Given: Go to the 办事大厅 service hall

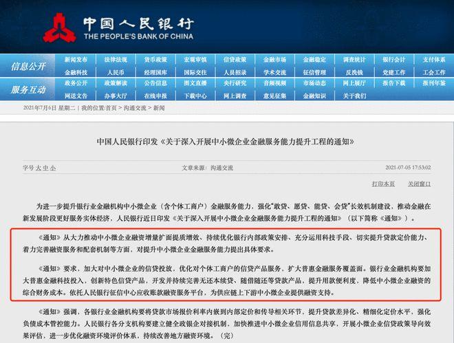Looking at the screenshot, I should point(116,96).
